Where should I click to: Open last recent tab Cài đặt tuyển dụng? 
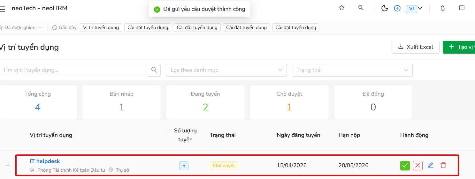click(296, 27)
